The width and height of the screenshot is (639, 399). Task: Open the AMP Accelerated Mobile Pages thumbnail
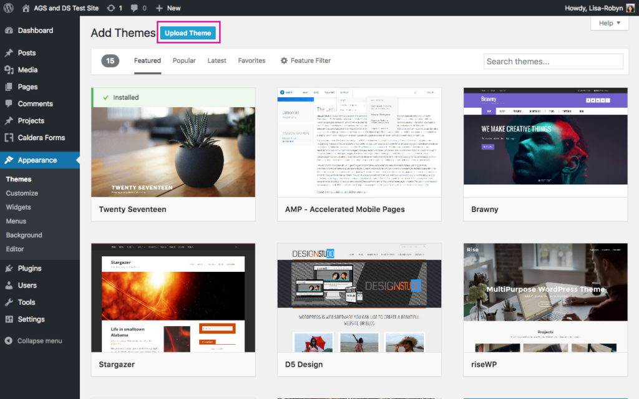tap(359, 143)
